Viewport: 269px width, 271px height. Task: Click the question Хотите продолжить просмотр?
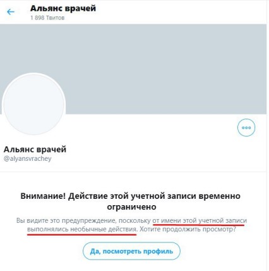pos(188,229)
